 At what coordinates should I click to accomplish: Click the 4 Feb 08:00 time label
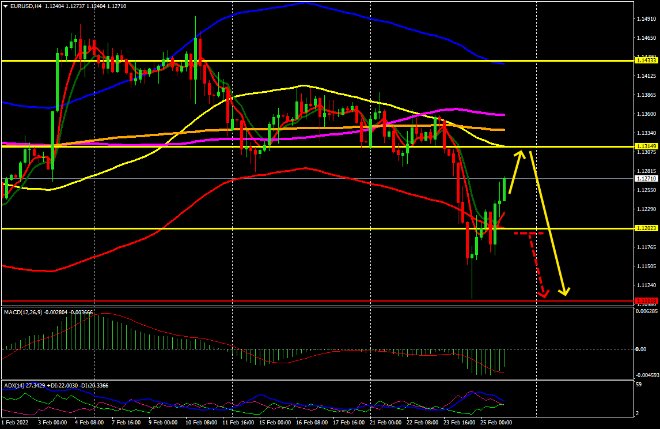89,422
